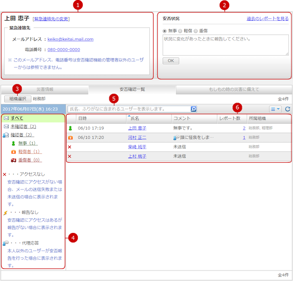Viewport: 293px width, 281px height.
Task: Click the envelope icon next to すべて
Action: 6,118
